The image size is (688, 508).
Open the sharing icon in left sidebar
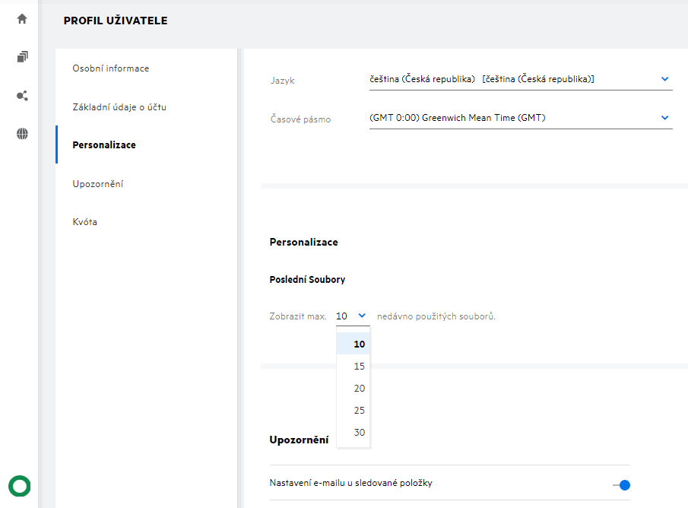click(x=22, y=96)
